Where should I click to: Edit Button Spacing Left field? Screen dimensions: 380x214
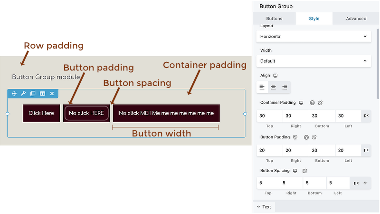pos(338,183)
